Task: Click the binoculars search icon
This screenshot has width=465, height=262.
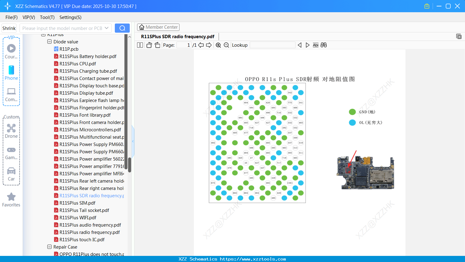Action: click(324, 45)
